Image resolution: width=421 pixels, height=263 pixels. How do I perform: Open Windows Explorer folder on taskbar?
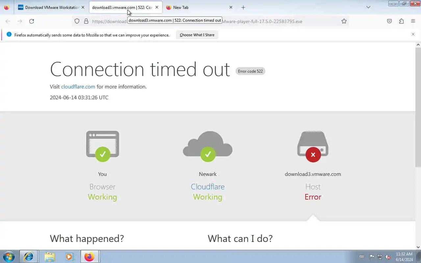(x=49, y=256)
